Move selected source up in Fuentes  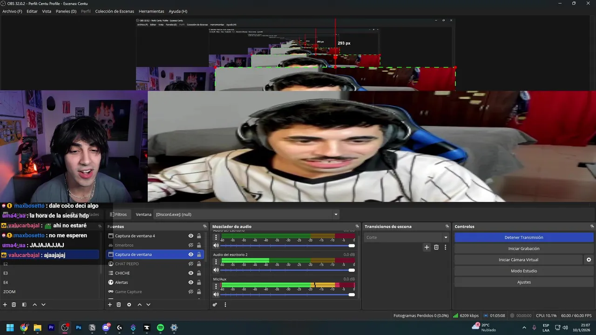(x=139, y=305)
